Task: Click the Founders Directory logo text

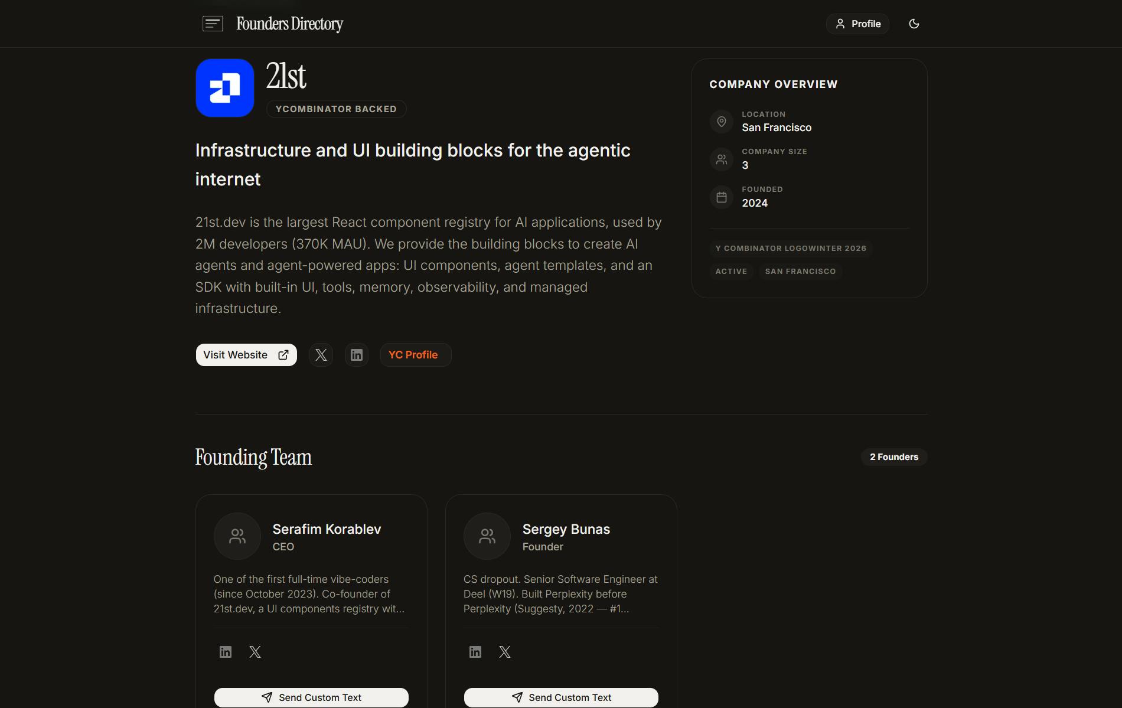Action: point(289,24)
